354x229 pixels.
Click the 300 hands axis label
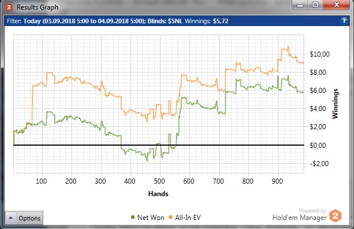[x=100, y=181]
